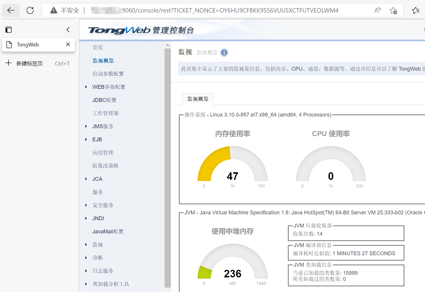Expand the WEB容器配置 section
Viewport: 425px width, 292px height.
[86, 87]
